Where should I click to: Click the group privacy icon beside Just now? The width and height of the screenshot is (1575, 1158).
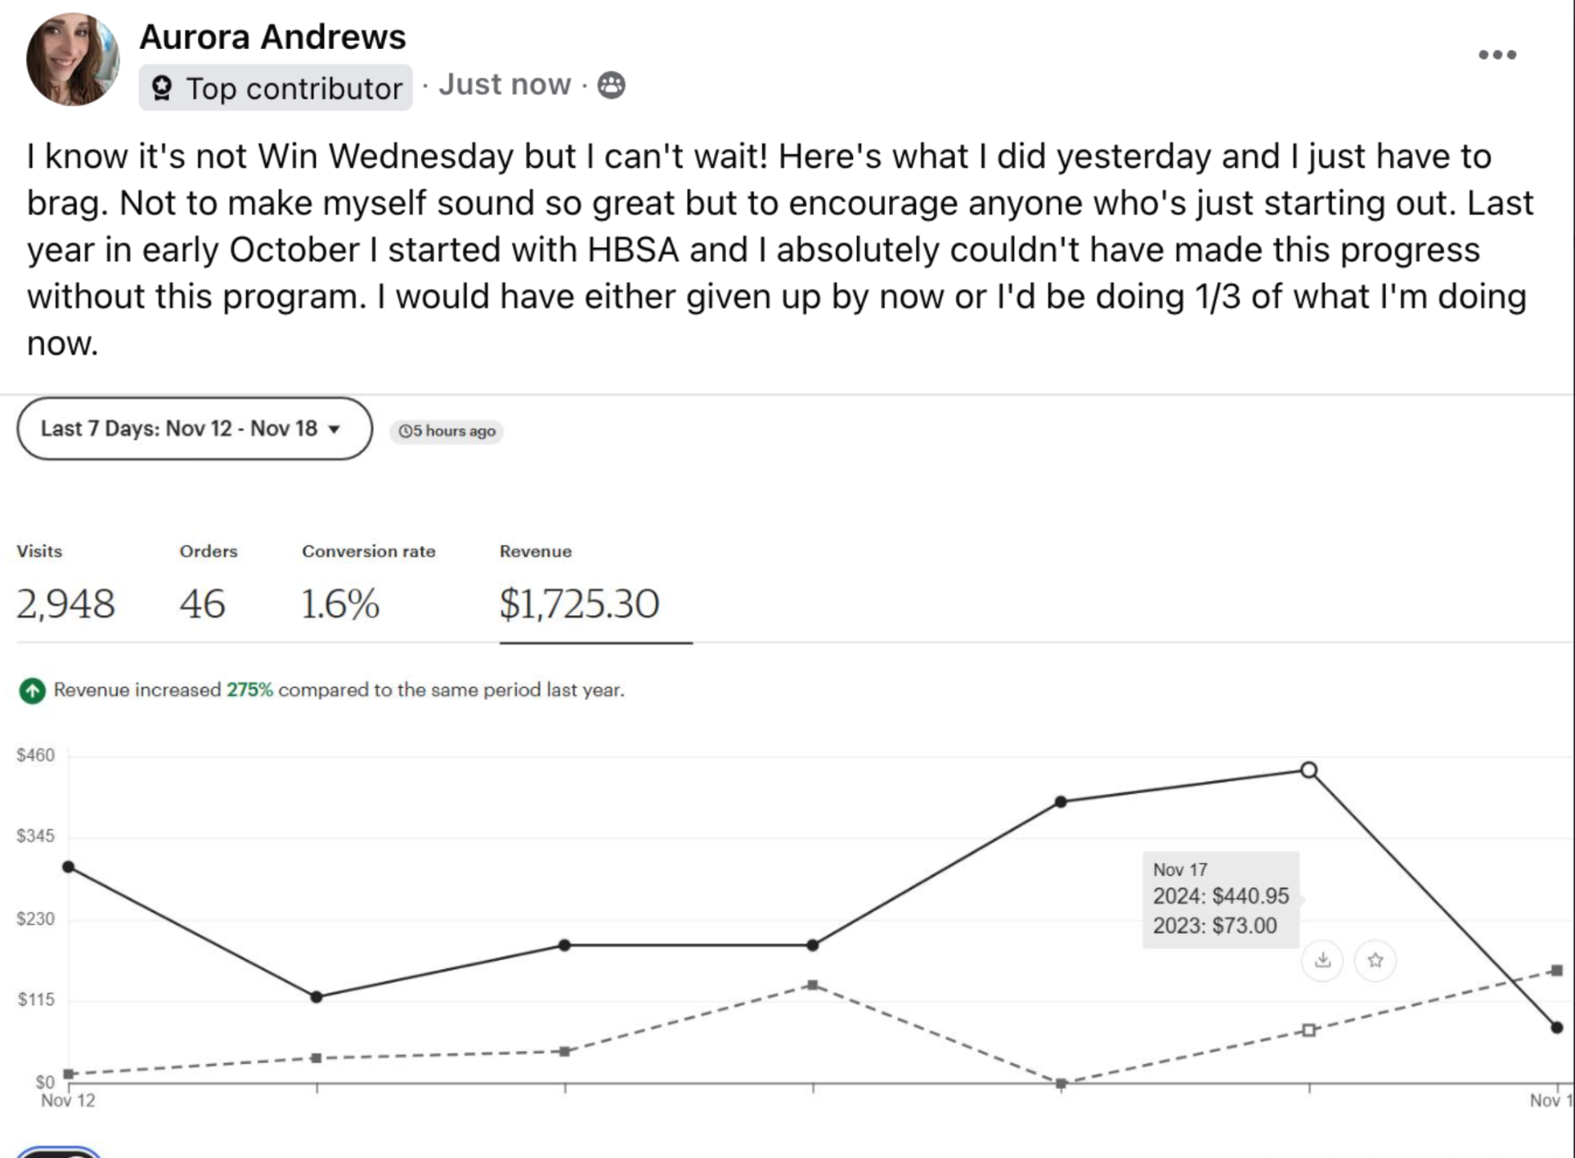611,84
